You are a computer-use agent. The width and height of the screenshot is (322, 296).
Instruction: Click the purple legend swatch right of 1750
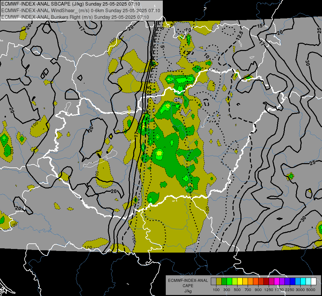point(282,282)
